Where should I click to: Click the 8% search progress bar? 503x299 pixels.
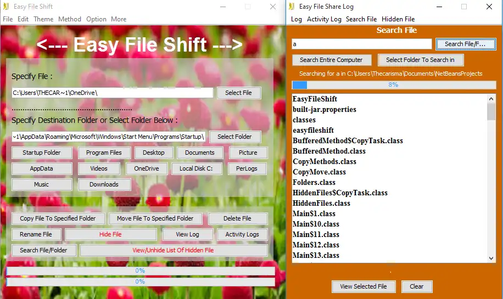394,85
